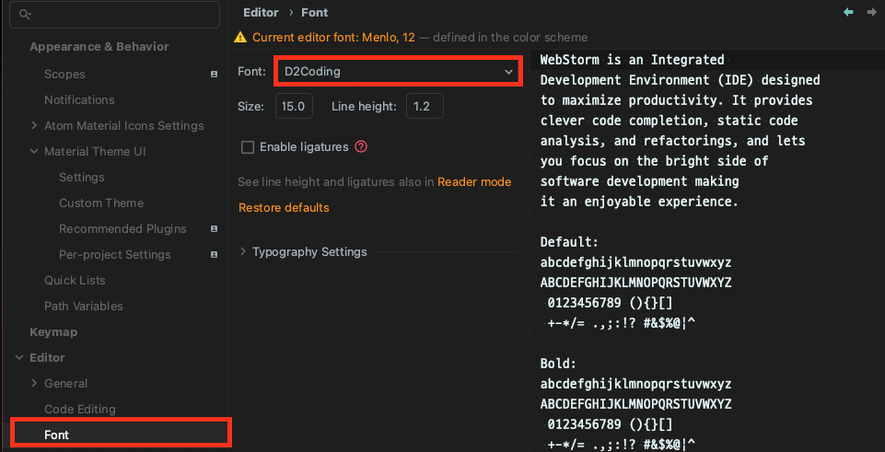Select Atom Material Icons Settings item
885x452 pixels.
point(124,126)
